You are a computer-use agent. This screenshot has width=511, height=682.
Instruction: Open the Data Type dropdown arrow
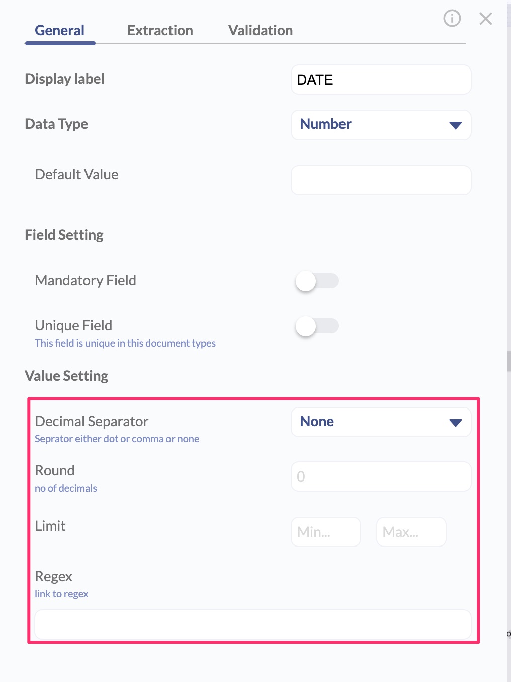[456, 125]
